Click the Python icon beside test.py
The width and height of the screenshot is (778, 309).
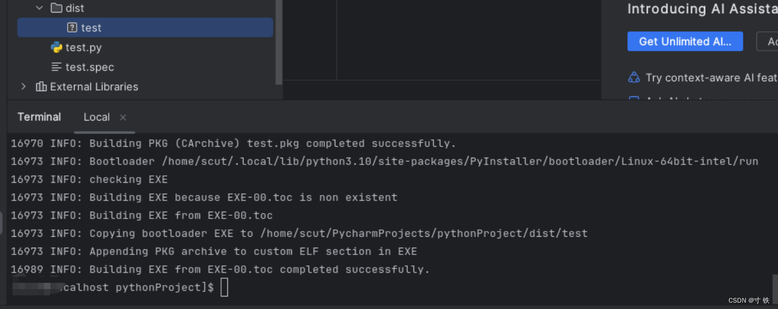coord(56,47)
